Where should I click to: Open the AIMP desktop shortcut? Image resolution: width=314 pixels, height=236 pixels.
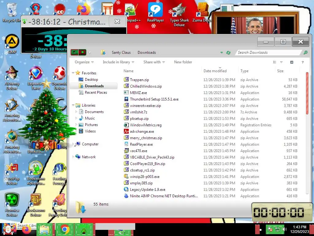(x=12, y=44)
